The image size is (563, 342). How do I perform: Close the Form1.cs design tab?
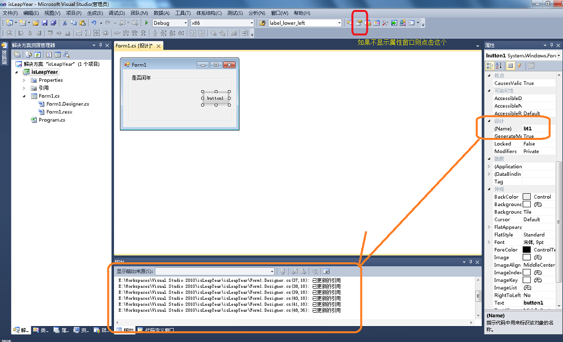click(158, 46)
